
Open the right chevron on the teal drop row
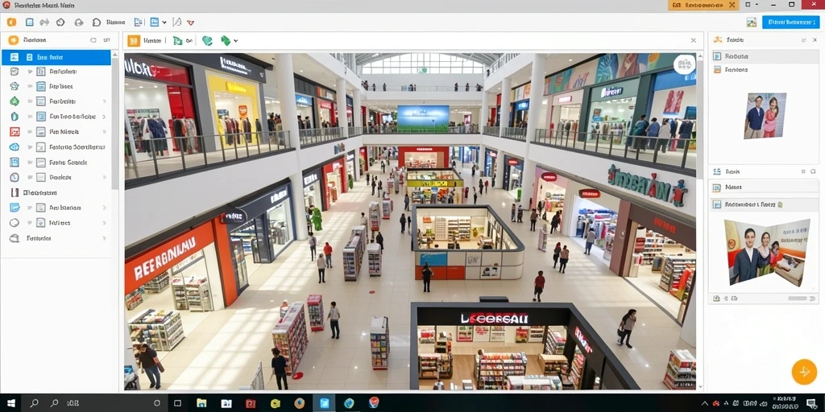(x=104, y=117)
